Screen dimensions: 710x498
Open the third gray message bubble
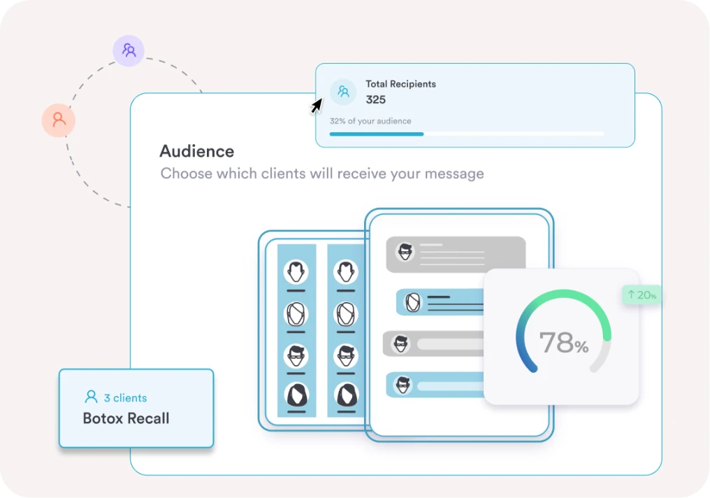pyautogui.click(x=433, y=344)
